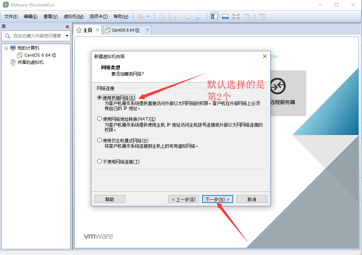Close the 新建虚拟机向导 dialog
The width and height of the screenshot is (362, 255).
(265, 56)
